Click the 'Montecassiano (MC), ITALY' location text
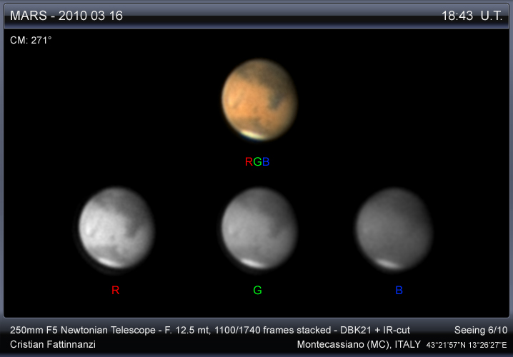 click(359, 344)
